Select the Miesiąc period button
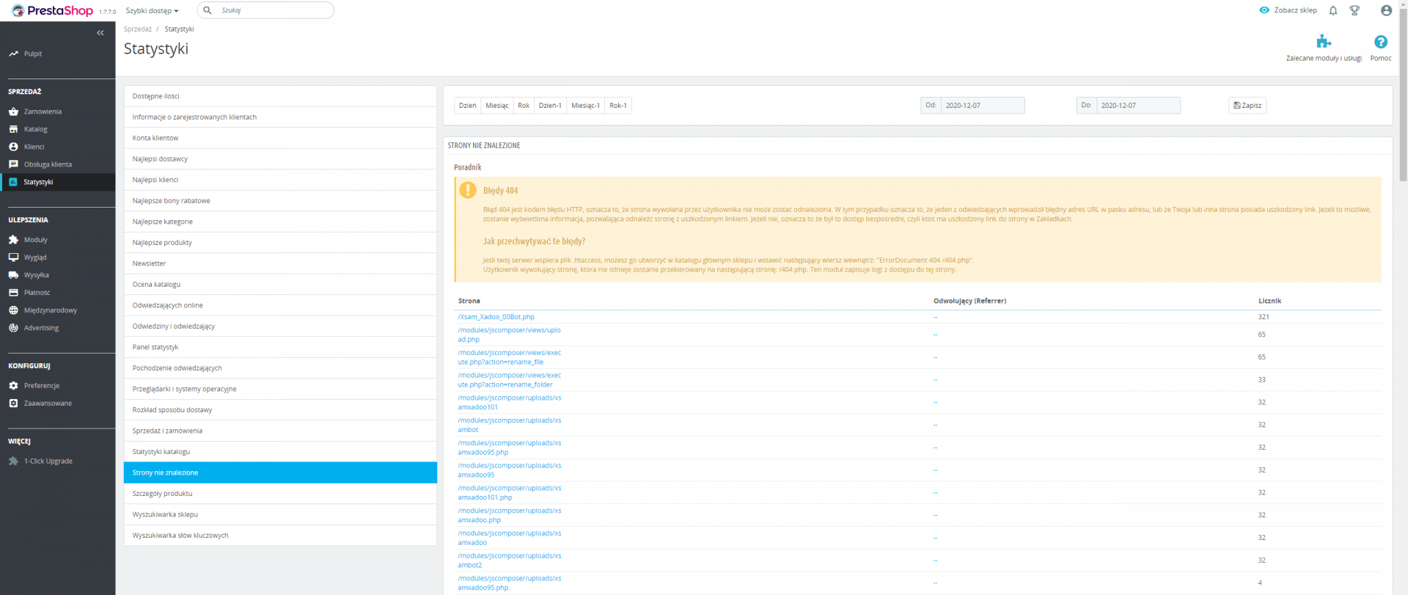The height and width of the screenshot is (595, 1408). point(497,106)
